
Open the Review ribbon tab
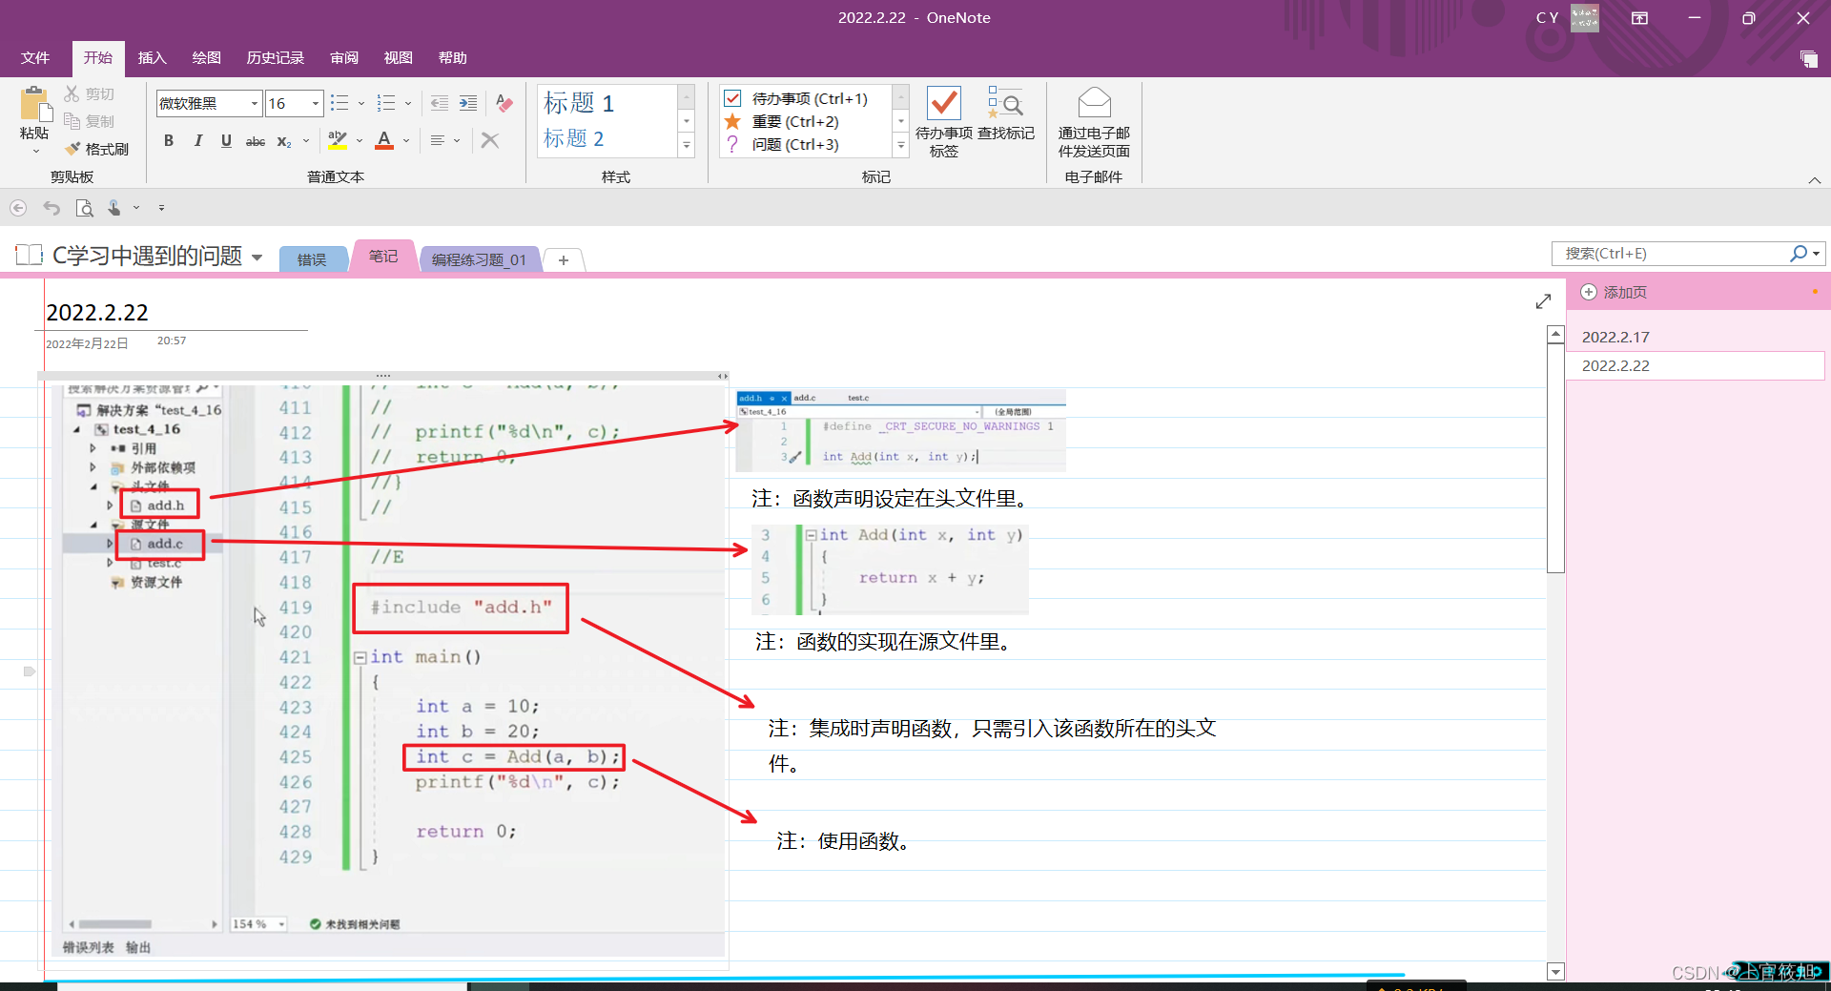click(344, 57)
